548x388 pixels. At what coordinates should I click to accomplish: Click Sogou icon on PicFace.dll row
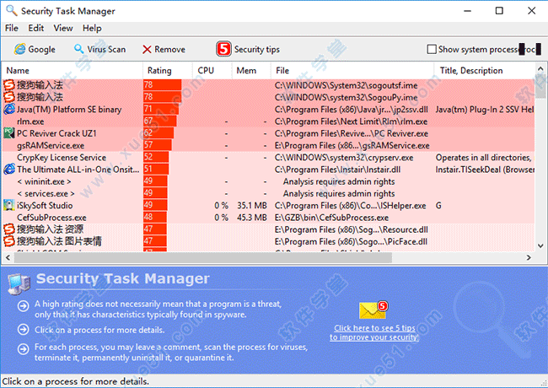(9, 241)
